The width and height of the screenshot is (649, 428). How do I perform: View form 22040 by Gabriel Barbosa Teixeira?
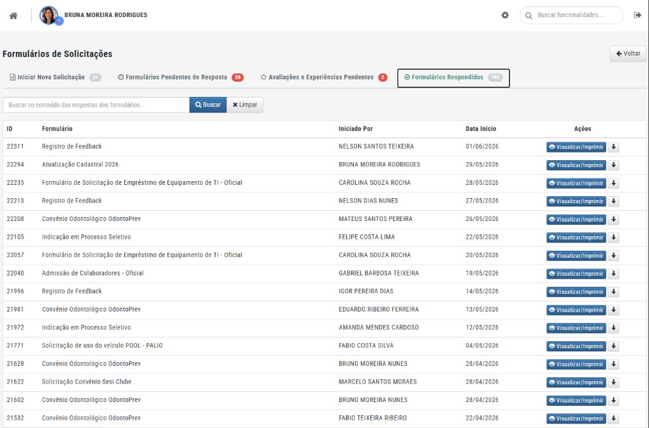(576, 274)
